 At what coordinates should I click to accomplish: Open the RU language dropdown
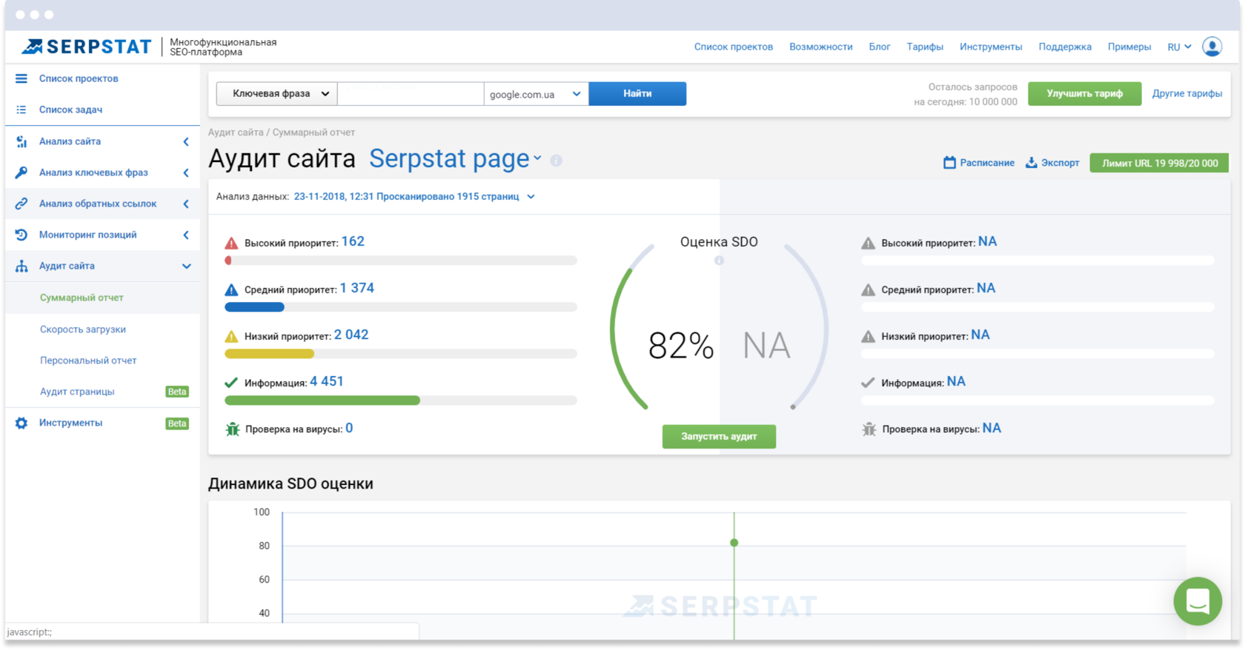(1179, 47)
